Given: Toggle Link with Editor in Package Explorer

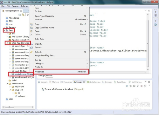Looking at the screenshot, I should [23, 15].
